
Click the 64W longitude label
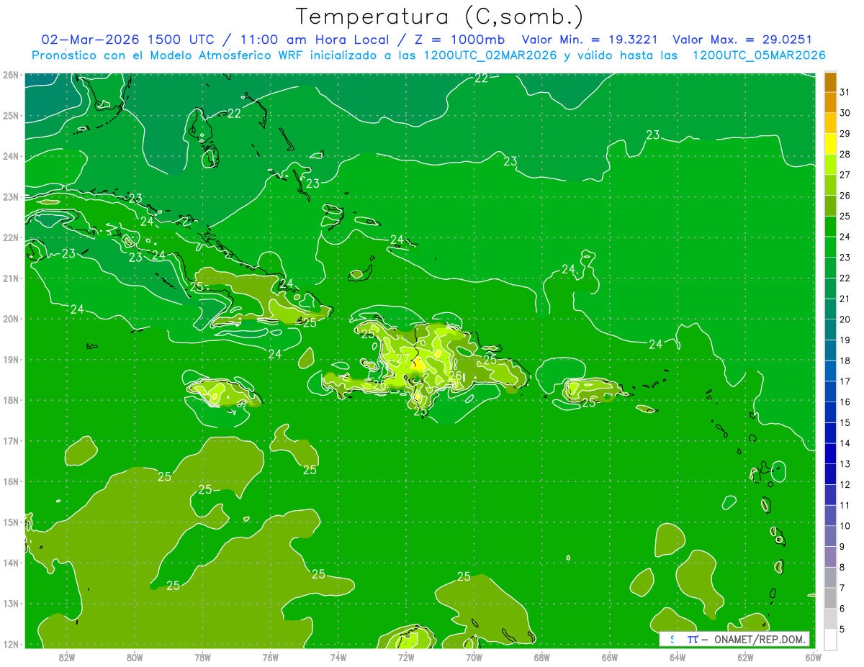pyautogui.click(x=678, y=657)
